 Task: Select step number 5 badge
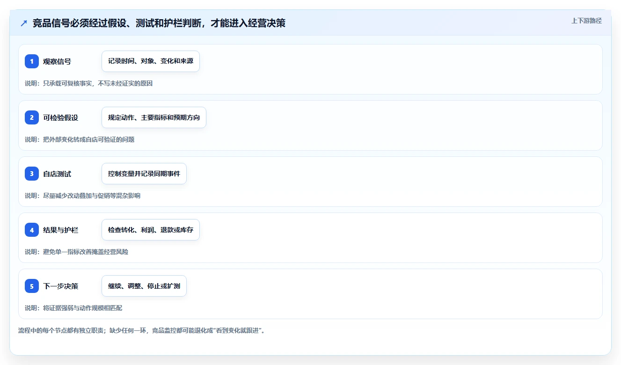click(32, 286)
